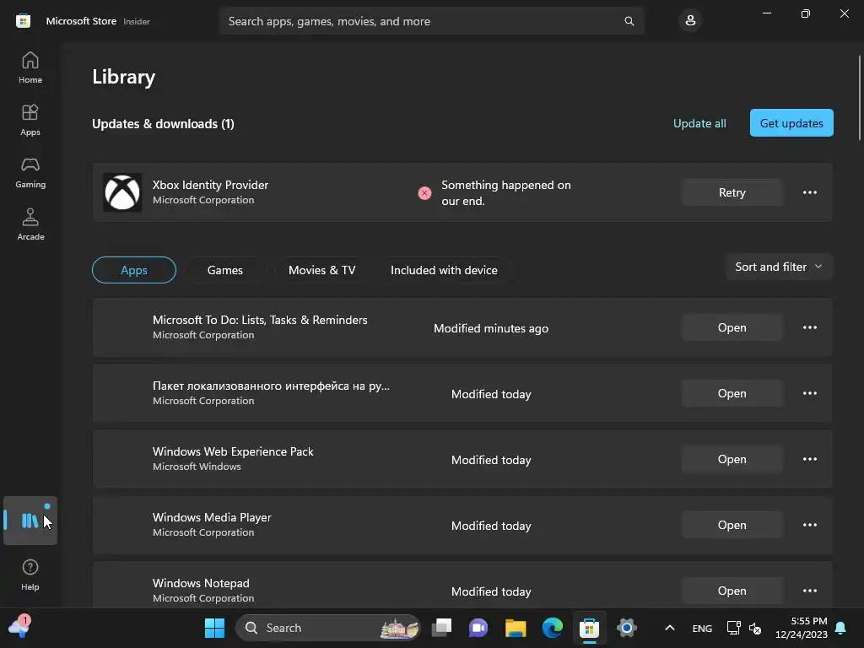Open the Arcade section in sidebar
This screenshot has width=864, height=648.
coord(30,224)
